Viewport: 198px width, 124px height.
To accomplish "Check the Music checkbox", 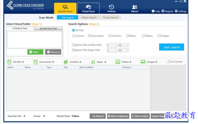I will click(128, 36).
